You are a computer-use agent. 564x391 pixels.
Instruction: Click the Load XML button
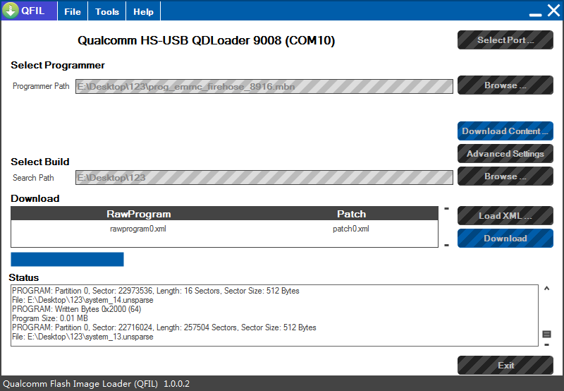pos(505,216)
